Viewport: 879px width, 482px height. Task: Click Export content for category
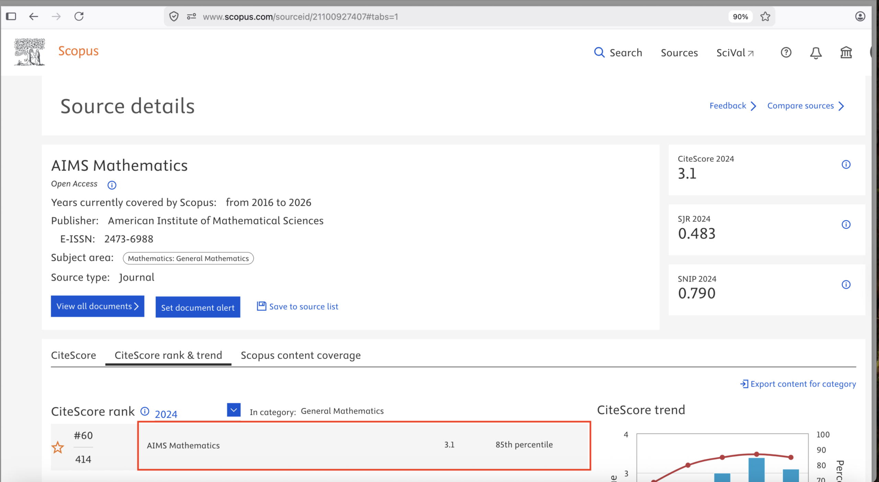[x=798, y=384]
